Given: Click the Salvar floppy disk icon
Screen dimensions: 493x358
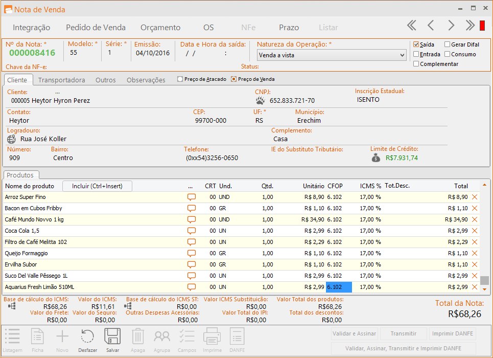Looking at the screenshot, I should 112,340.
